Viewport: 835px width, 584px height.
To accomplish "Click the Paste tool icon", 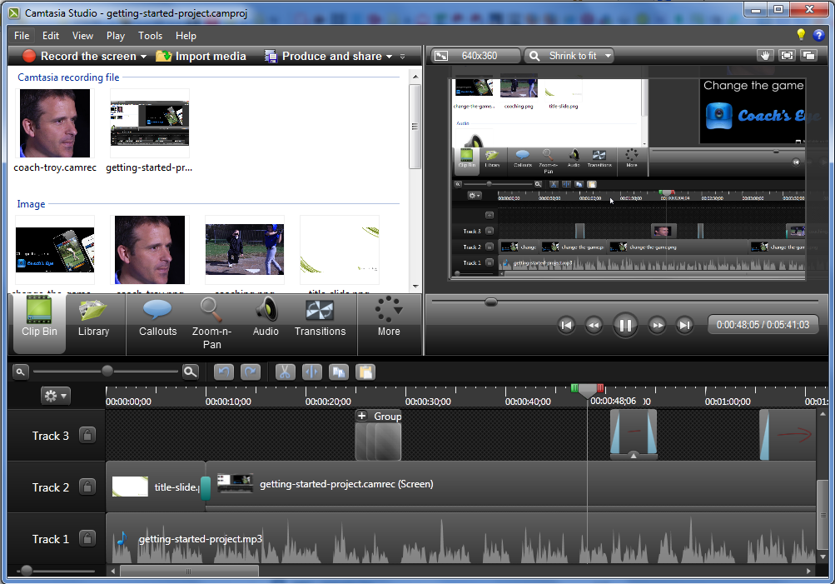I will tap(365, 372).
